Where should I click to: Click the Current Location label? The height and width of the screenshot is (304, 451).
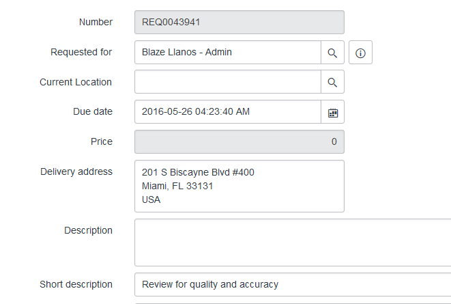click(76, 82)
